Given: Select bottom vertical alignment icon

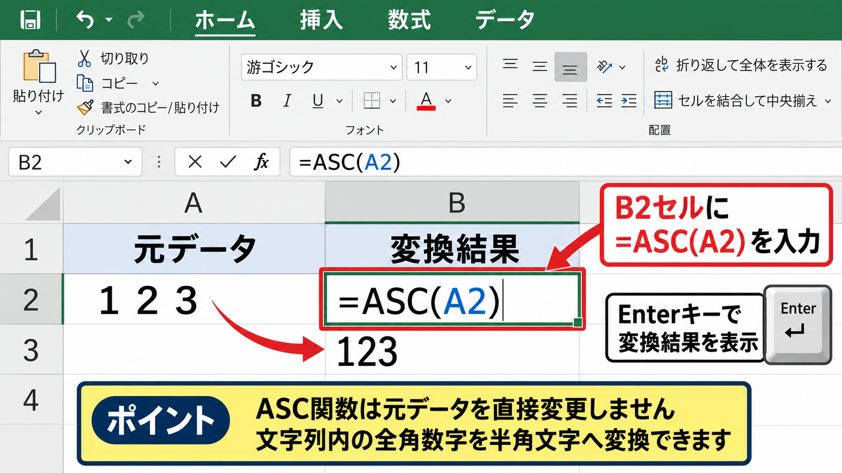Looking at the screenshot, I should pos(571,67).
